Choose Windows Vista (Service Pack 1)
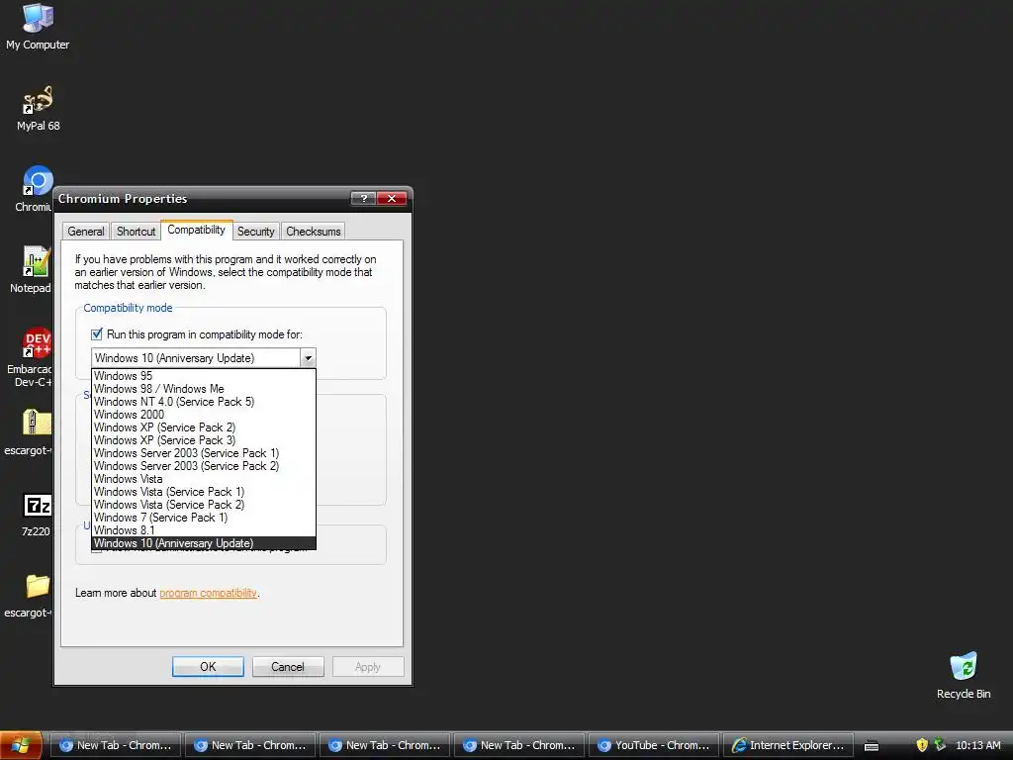Image resolution: width=1013 pixels, height=760 pixels. (204, 492)
